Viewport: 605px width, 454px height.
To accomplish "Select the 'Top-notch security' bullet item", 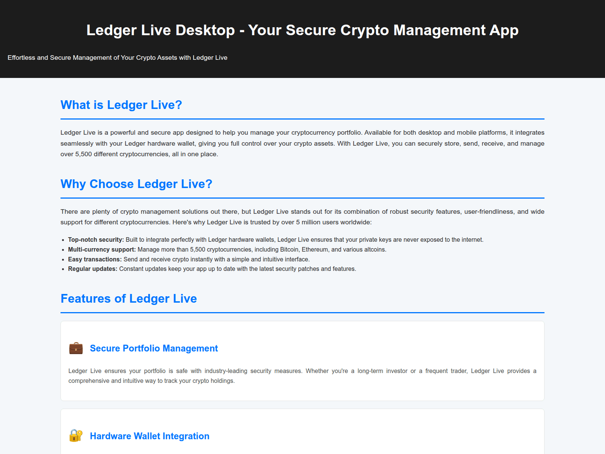I will [276, 239].
